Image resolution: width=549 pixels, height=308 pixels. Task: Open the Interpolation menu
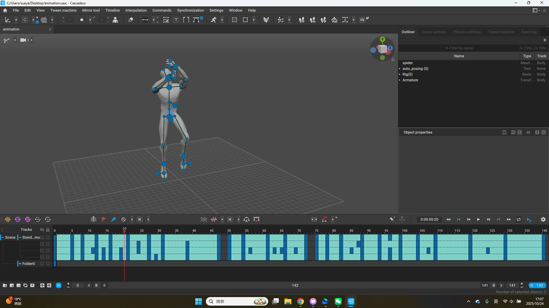click(x=136, y=10)
